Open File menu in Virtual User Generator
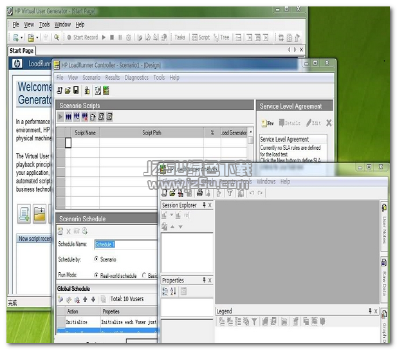397x350 pixels. tap(15, 24)
